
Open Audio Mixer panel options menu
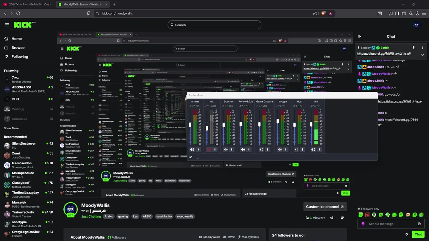click(198, 157)
